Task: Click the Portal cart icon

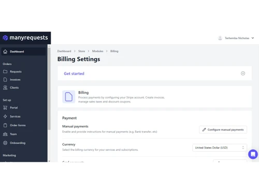Action: click(5, 108)
